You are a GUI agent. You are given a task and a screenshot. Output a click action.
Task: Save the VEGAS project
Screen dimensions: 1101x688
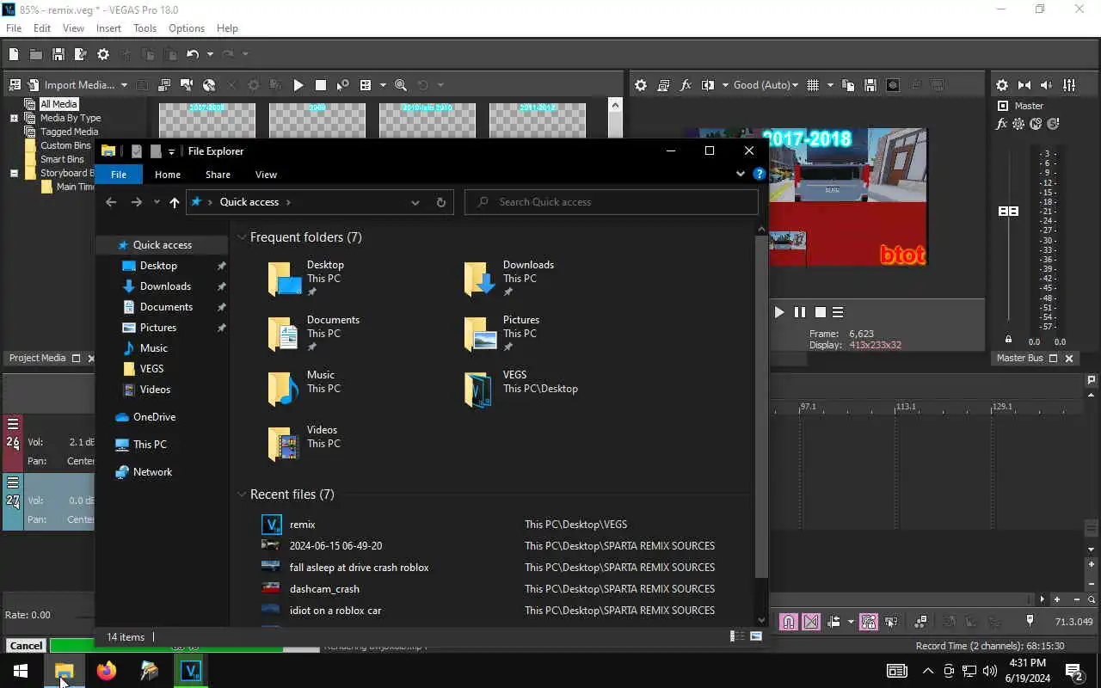(x=58, y=54)
